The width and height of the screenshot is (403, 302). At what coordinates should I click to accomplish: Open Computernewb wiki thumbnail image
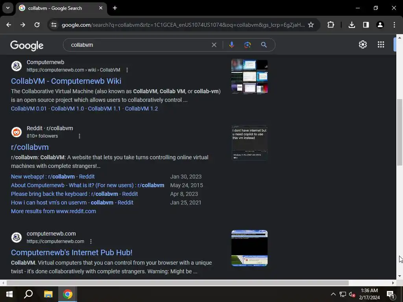[x=250, y=77]
